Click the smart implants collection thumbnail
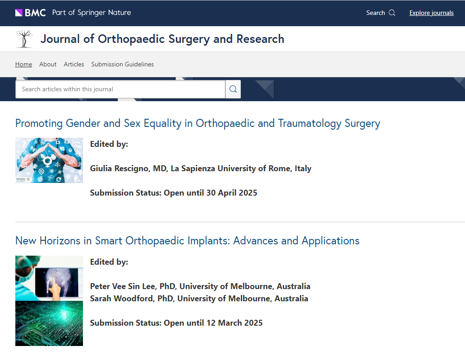This screenshot has height=360, width=465. 49,300
